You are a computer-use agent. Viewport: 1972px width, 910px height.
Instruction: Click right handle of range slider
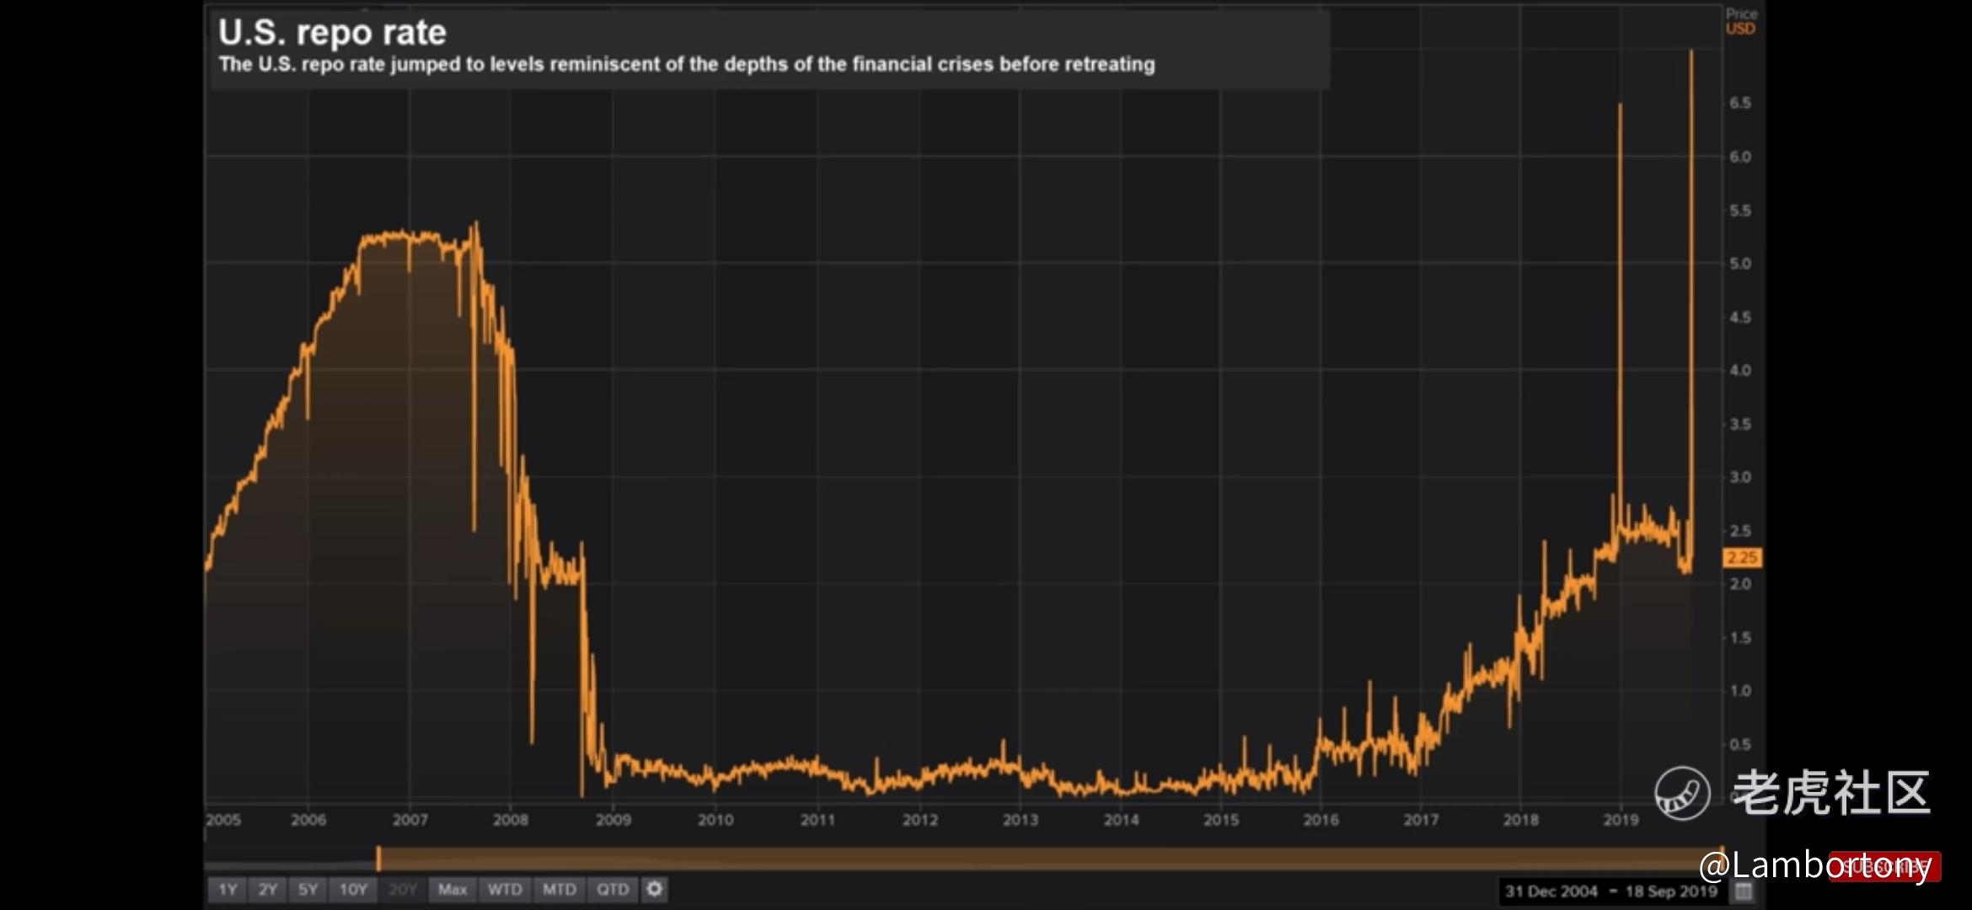tap(1722, 854)
